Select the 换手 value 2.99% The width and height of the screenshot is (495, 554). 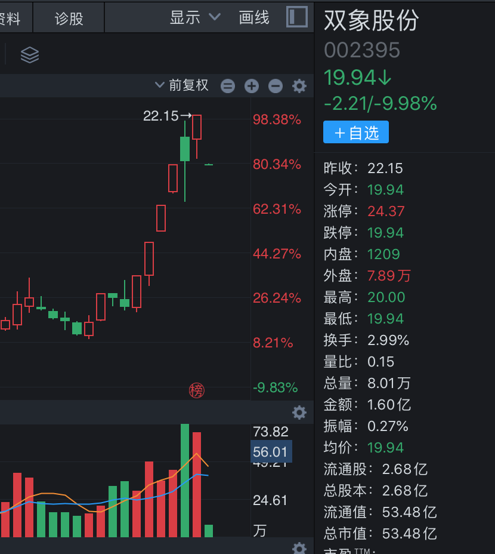(388, 340)
